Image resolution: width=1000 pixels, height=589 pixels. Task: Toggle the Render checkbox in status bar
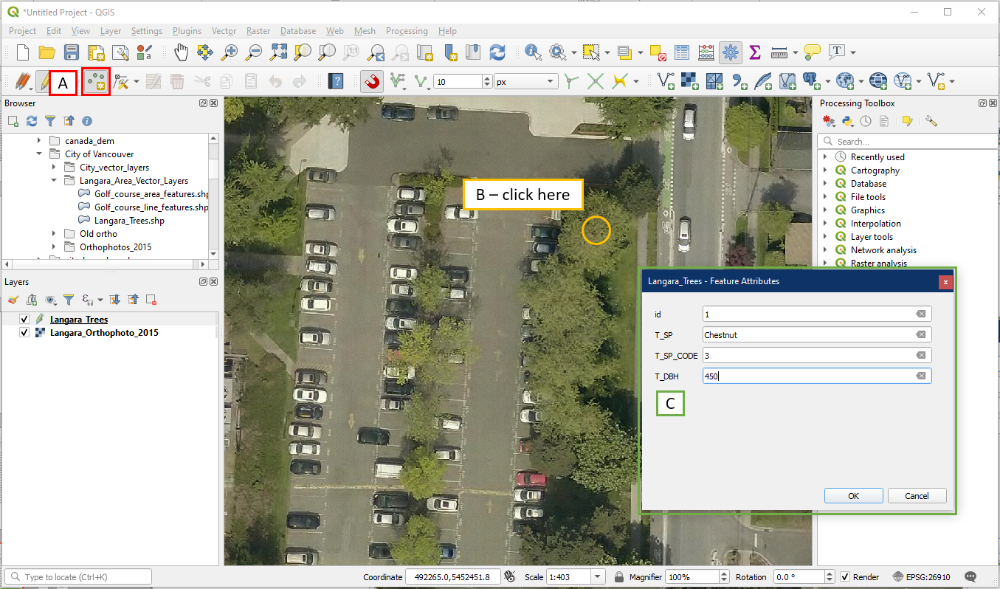pos(845,577)
